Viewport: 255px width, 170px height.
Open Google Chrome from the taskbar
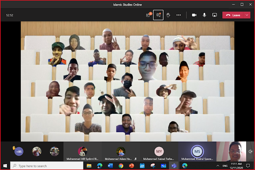[121, 166]
